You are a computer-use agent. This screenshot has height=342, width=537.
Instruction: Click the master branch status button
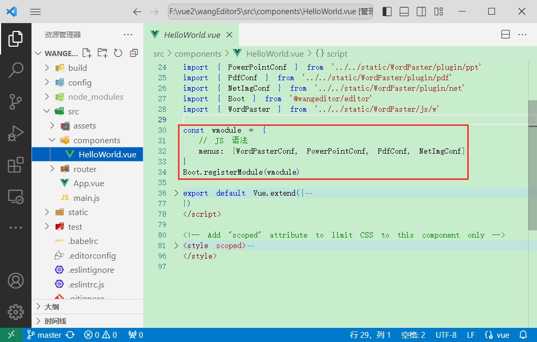pyautogui.click(x=45, y=335)
